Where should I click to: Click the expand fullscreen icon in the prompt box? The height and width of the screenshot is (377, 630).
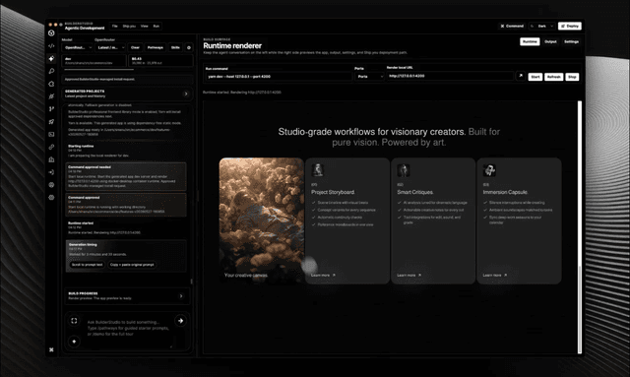[74, 321]
